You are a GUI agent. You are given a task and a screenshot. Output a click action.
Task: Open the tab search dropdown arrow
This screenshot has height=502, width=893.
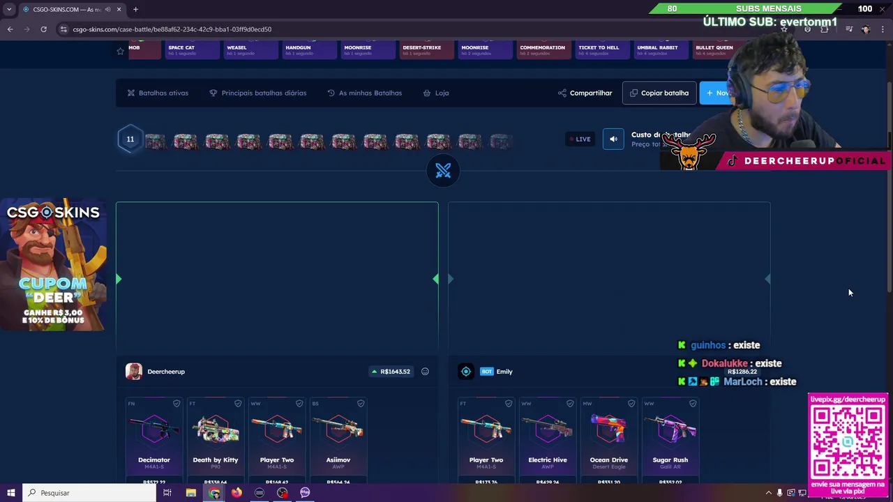pyautogui.click(x=8, y=9)
